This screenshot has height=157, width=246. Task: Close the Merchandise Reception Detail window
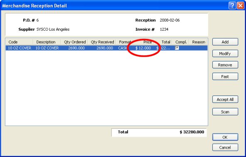coord(240,6)
